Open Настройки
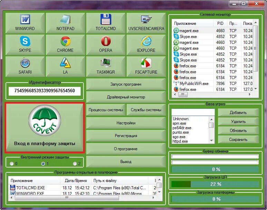267x210 pixels. [x=126, y=123]
